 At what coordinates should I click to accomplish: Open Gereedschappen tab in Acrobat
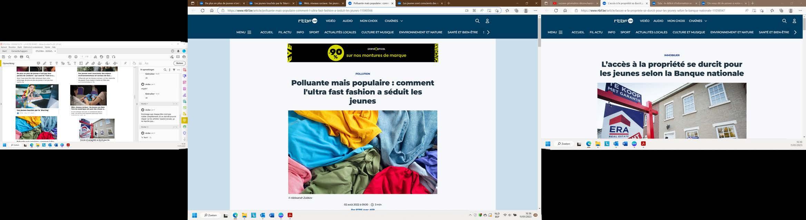[19, 51]
